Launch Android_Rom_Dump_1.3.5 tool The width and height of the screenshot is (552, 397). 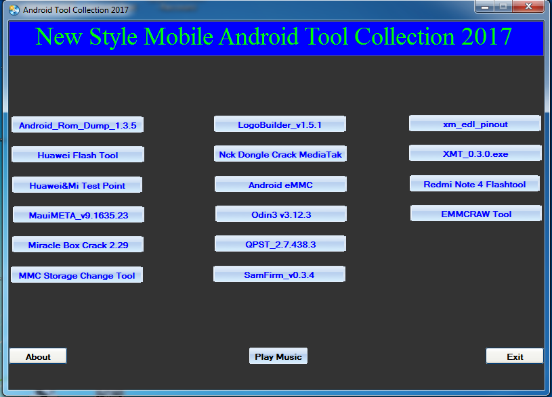[77, 125]
